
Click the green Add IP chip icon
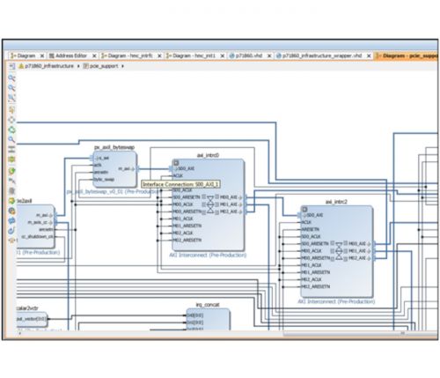click(x=11, y=159)
